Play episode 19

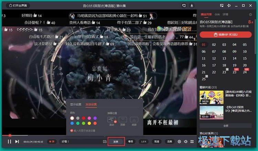[234, 65]
